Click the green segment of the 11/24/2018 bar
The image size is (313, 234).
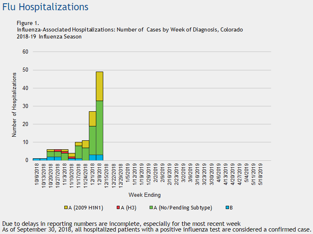tap(86, 154)
